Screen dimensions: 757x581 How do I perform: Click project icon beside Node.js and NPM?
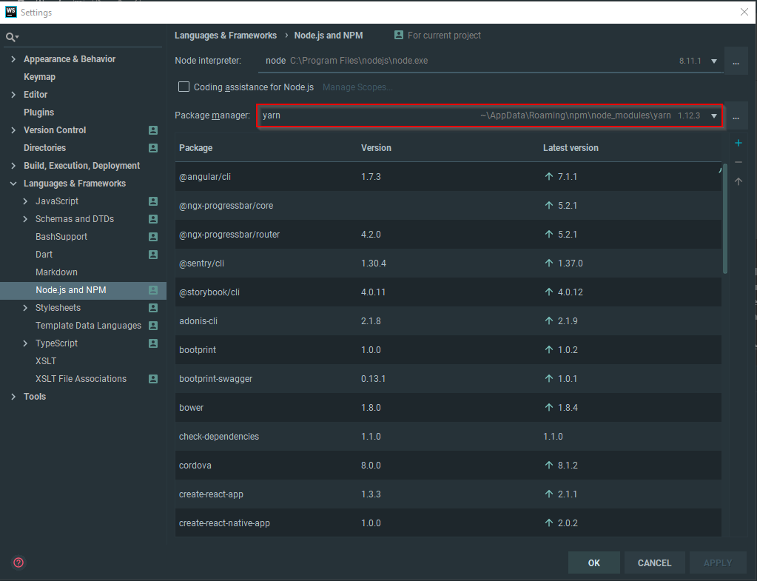point(153,290)
